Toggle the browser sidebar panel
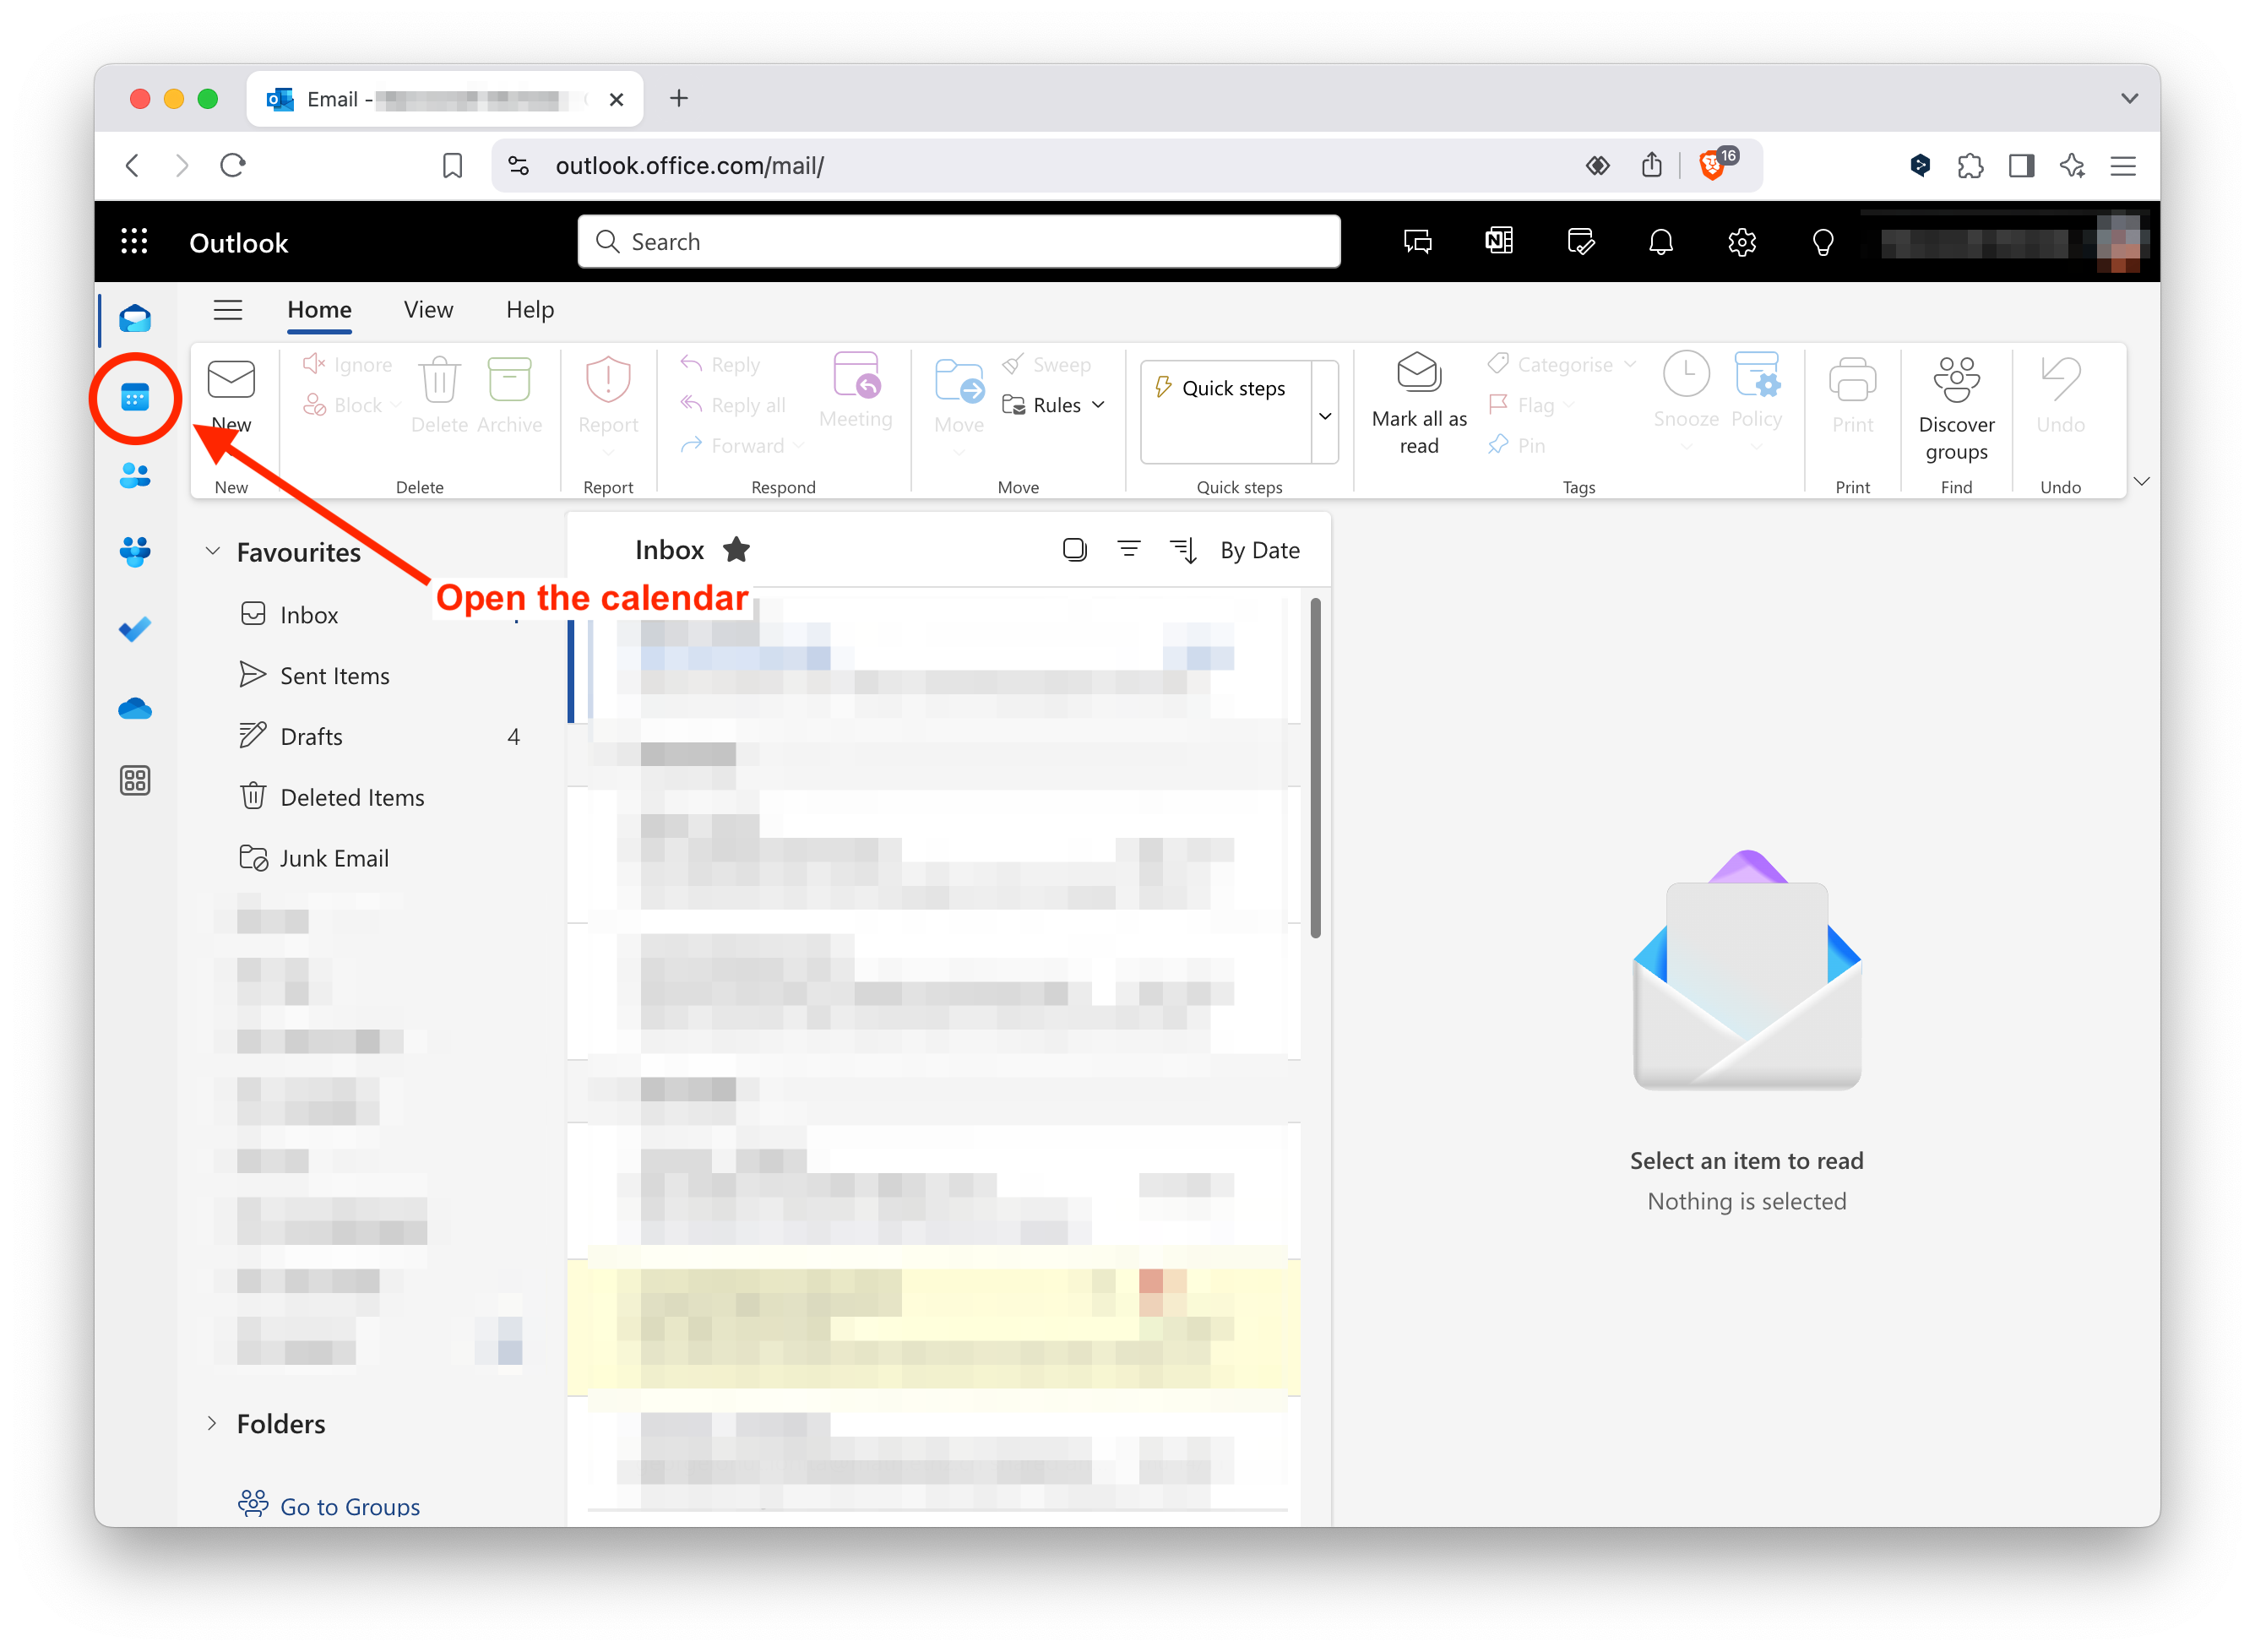 pyautogui.click(x=2021, y=165)
